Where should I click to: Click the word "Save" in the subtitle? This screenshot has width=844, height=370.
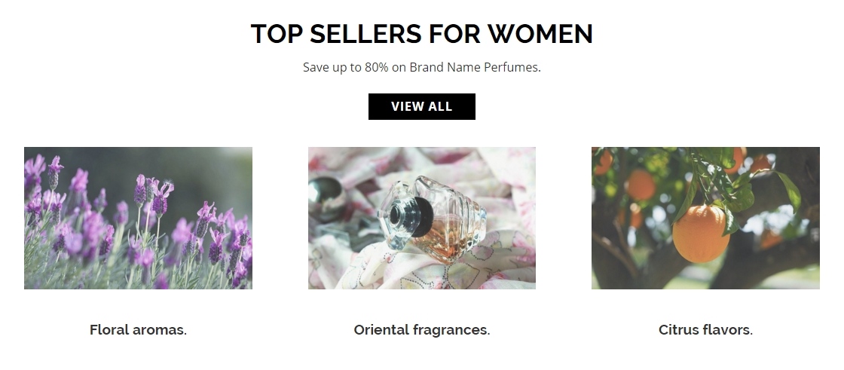tap(316, 67)
